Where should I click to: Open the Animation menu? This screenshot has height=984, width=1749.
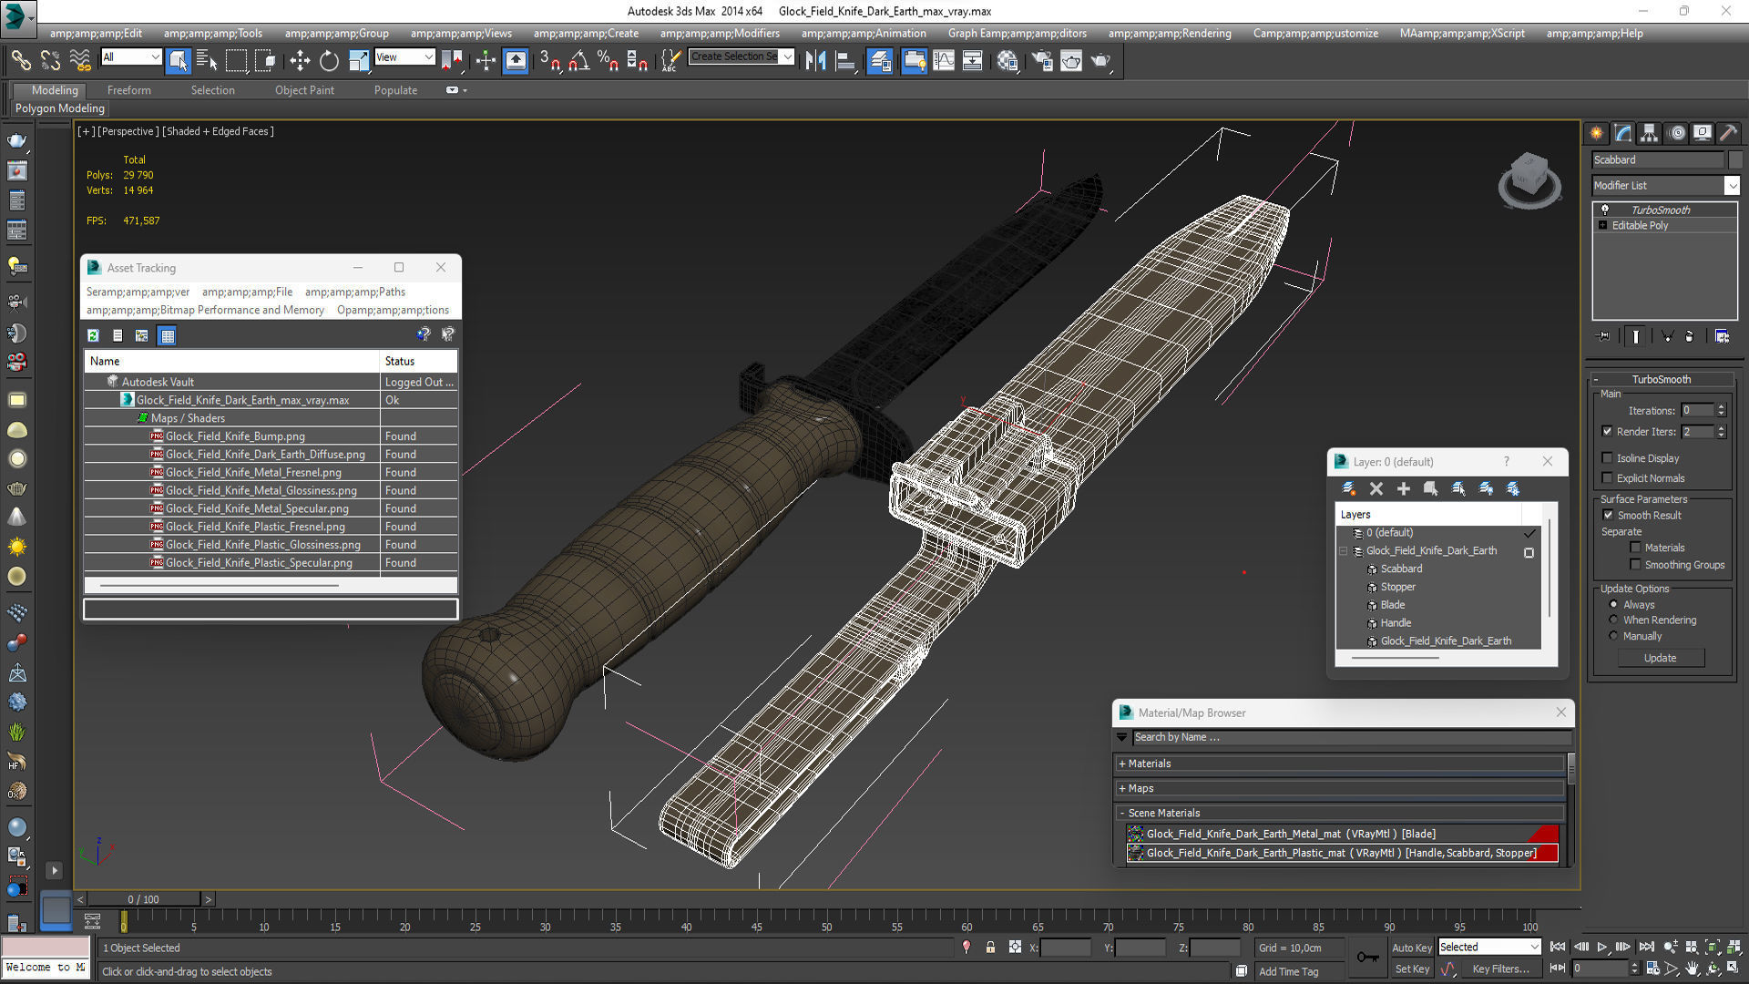click(x=864, y=33)
